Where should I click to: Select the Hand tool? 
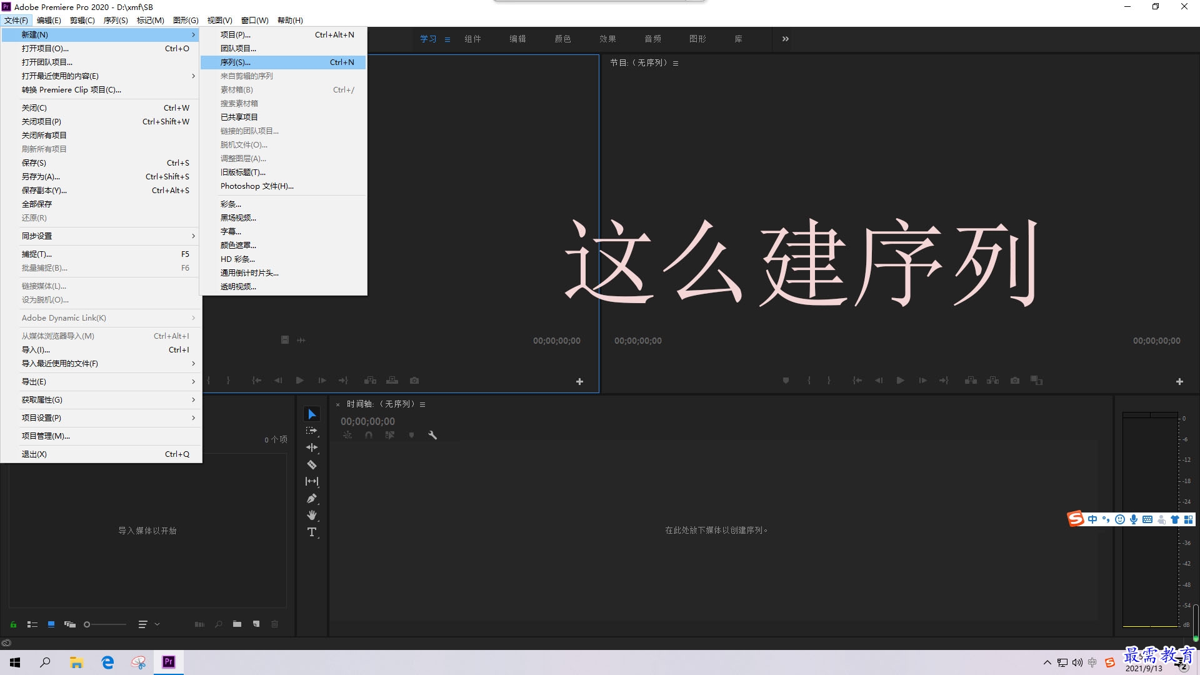(x=312, y=515)
